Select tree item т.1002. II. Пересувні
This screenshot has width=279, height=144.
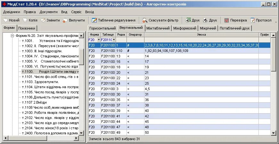(50, 46)
